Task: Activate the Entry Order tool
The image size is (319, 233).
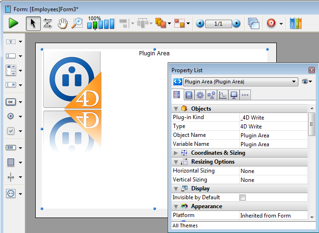Action: 47,23
